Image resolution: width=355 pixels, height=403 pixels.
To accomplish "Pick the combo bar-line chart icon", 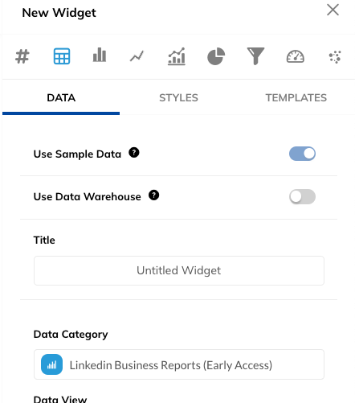I will tap(177, 56).
